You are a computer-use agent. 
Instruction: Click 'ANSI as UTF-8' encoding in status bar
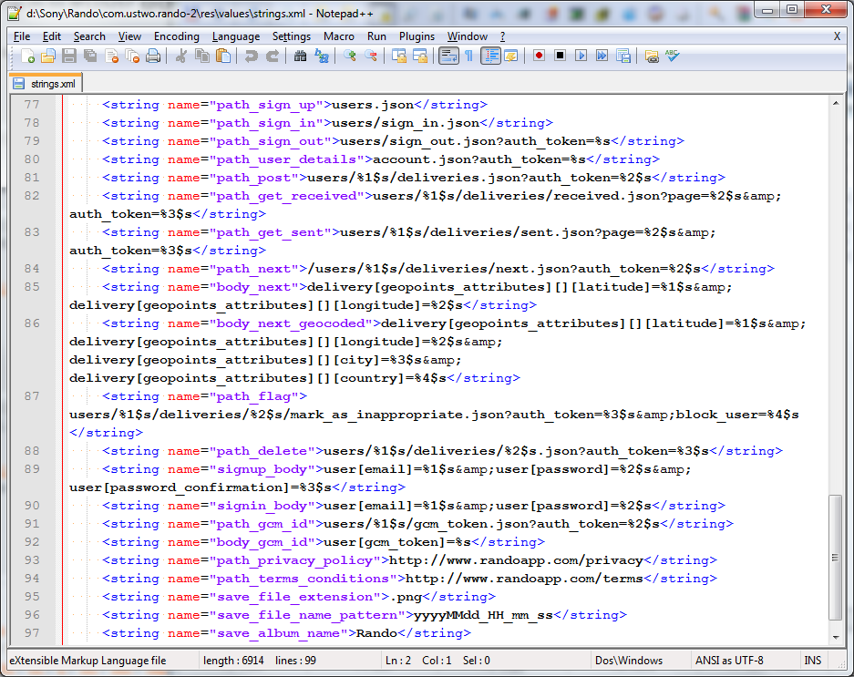click(729, 660)
